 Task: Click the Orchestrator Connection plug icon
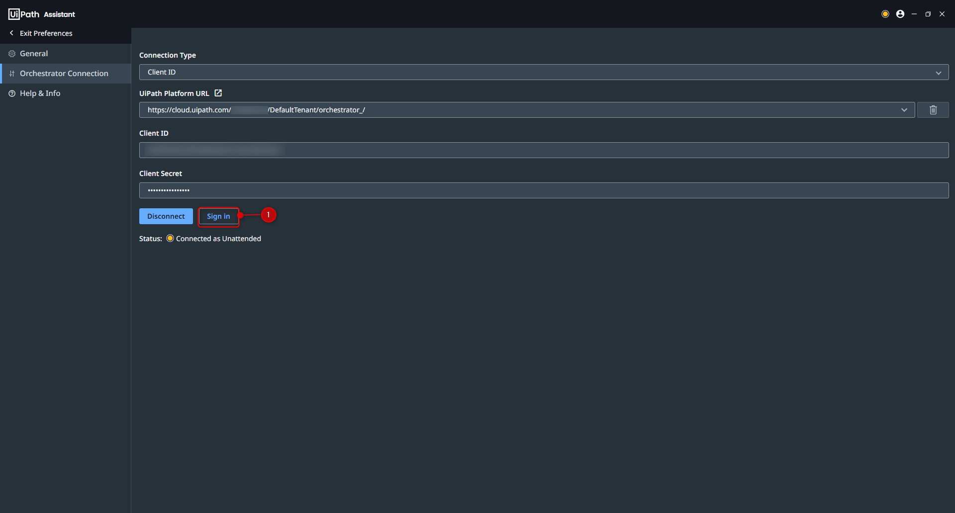(12, 74)
